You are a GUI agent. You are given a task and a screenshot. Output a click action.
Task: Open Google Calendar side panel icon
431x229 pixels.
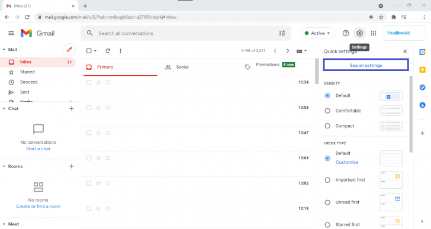click(422, 52)
